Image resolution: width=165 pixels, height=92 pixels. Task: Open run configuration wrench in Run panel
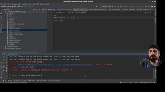click(x=4, y=60)
